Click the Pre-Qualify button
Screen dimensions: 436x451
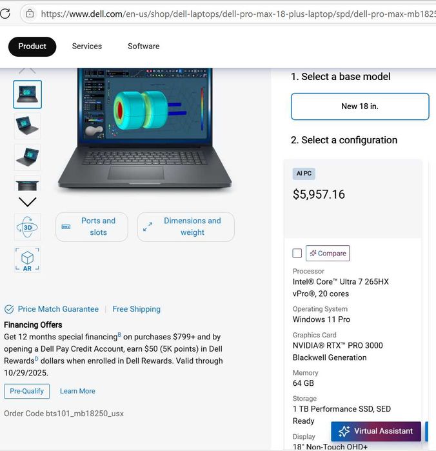[26, 391]
